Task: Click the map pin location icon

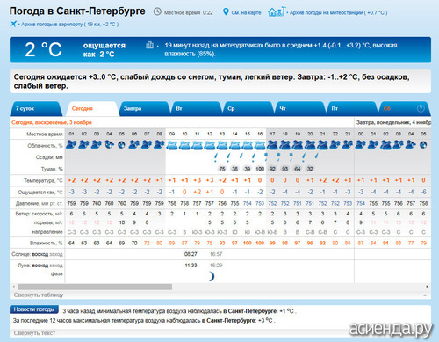Action: [x=226, y=11]
